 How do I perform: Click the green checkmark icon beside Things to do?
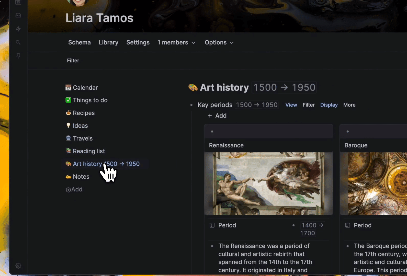[68, 100]
